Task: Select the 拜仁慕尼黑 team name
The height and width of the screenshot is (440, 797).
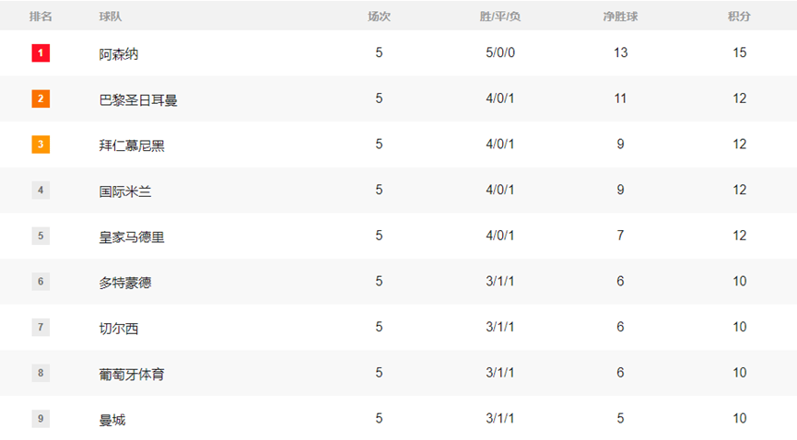Action: point(132,145)
